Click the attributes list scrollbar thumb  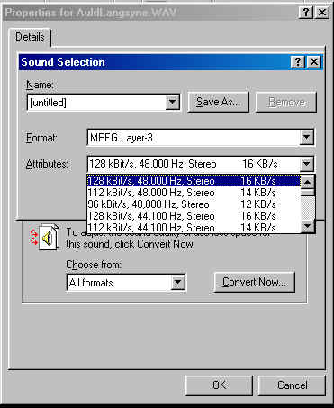[x=308, y=192]
